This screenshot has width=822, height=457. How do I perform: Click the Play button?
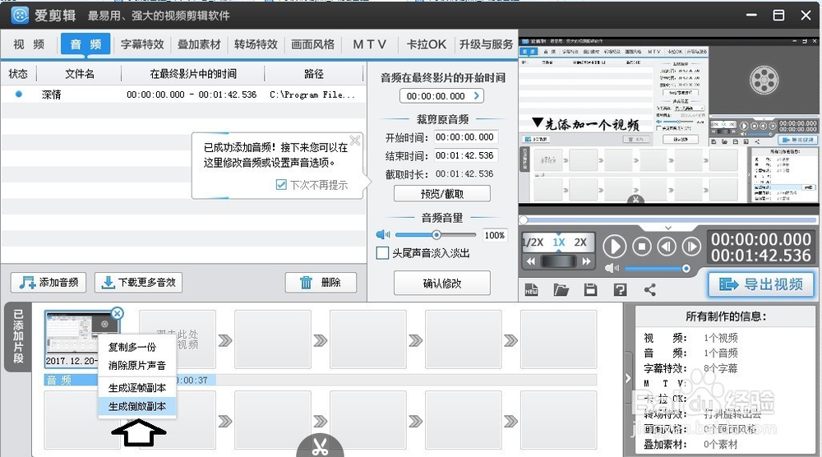click(x=614, y=247)
